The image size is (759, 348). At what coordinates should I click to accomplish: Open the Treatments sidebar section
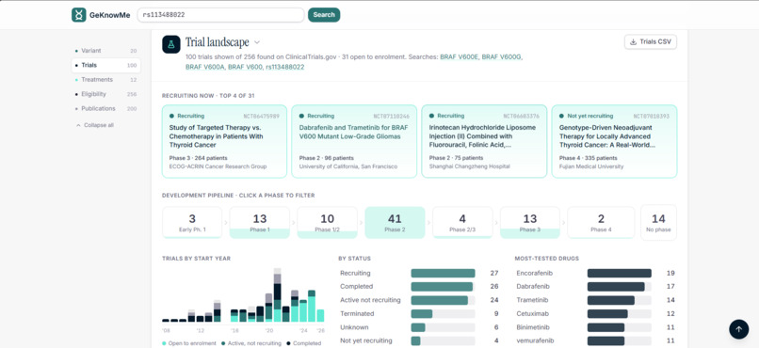point(106,80)
